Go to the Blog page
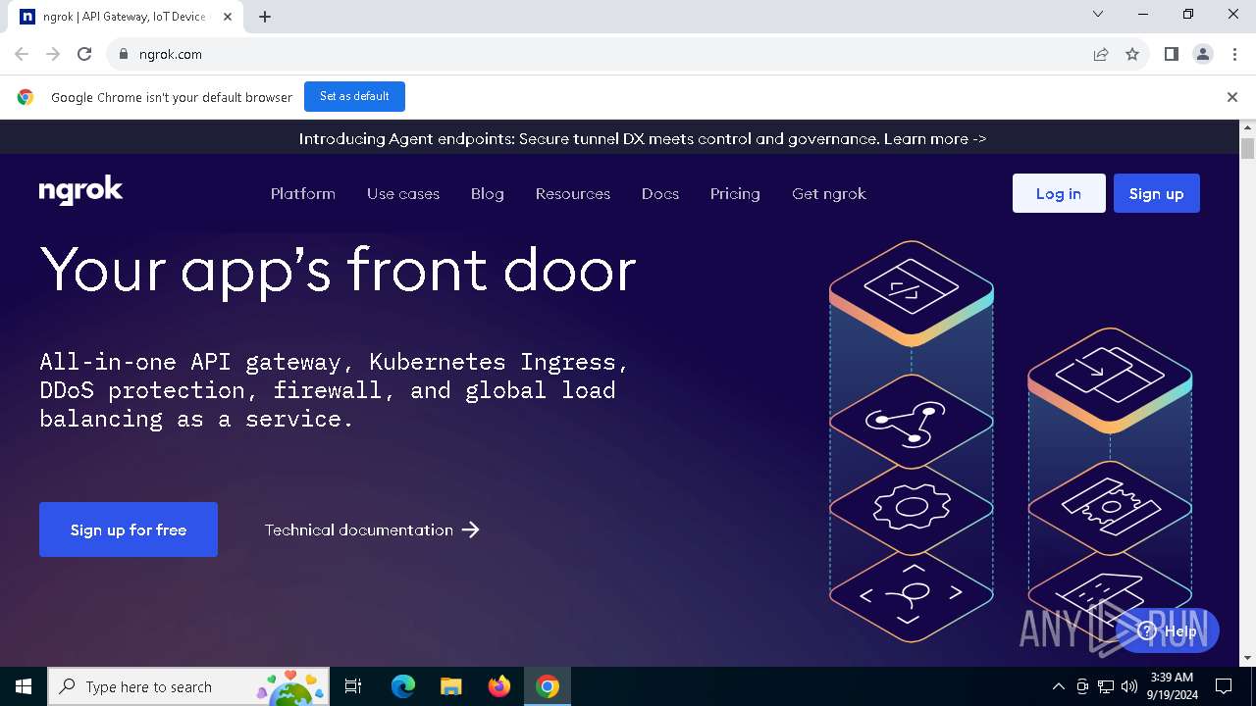1256x706 pixels. click(x=488, y=194)
